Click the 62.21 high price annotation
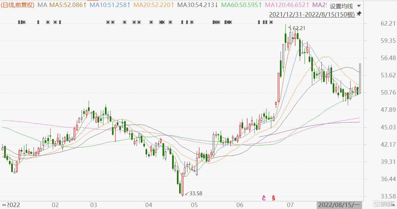The image size is (397, 209). tap(299, 28)
